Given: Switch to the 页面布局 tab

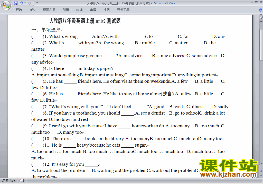Looking at the screenshot, I should pos(49,10).
